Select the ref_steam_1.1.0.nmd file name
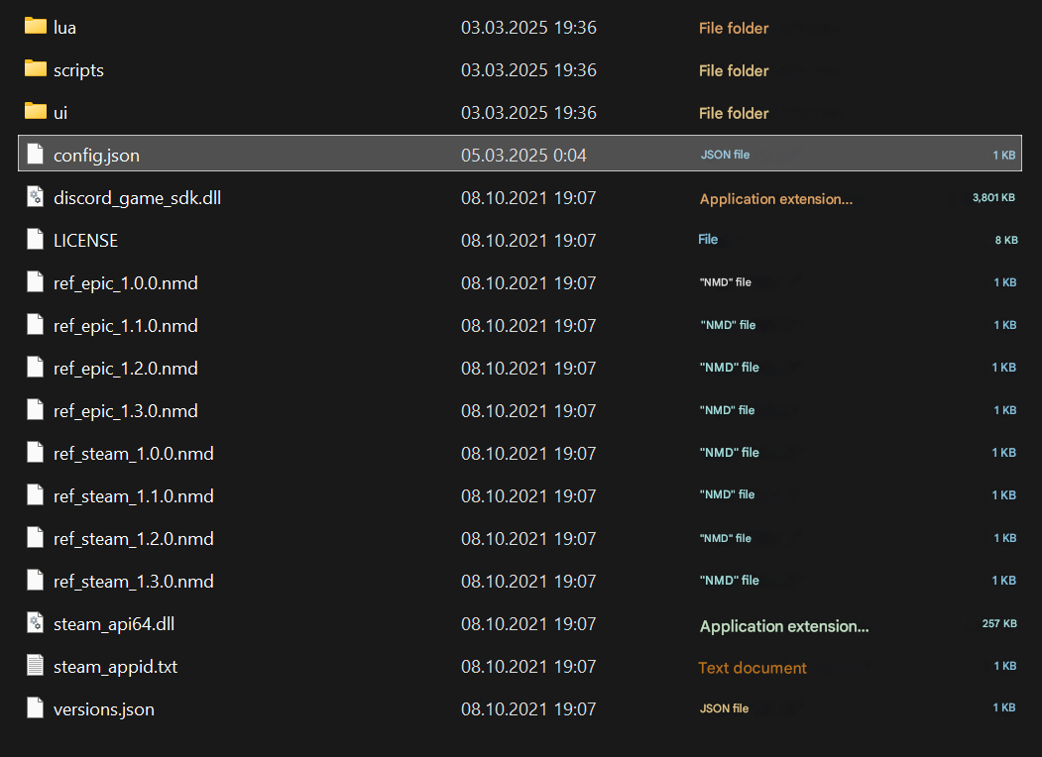This screenshot has height=757, width=1042. coord(134,496)
